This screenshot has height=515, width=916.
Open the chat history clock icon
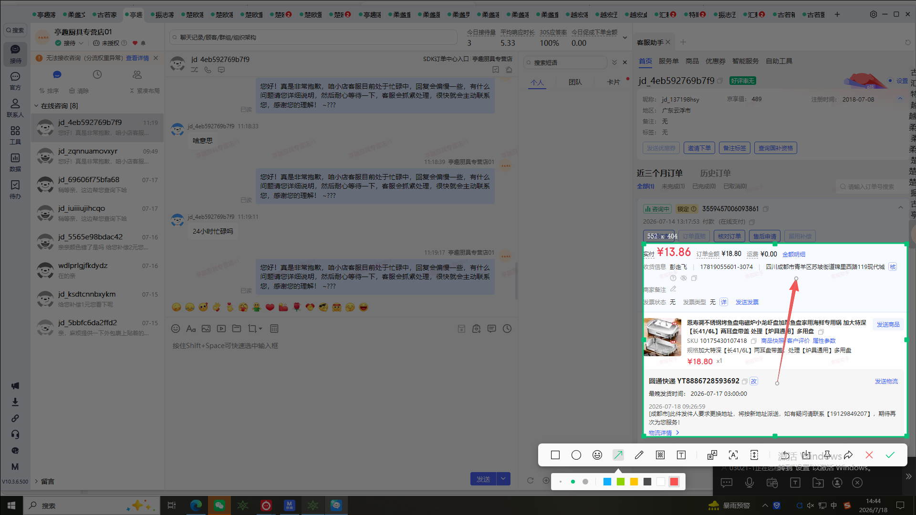click(x=507, y=329)
